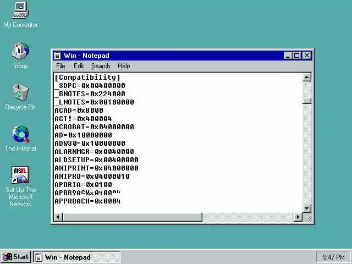Click the horizontal scrollbar left arrow
Viewport: 352px width, 264px height.
pyautogui.click(x=58, y=217)
